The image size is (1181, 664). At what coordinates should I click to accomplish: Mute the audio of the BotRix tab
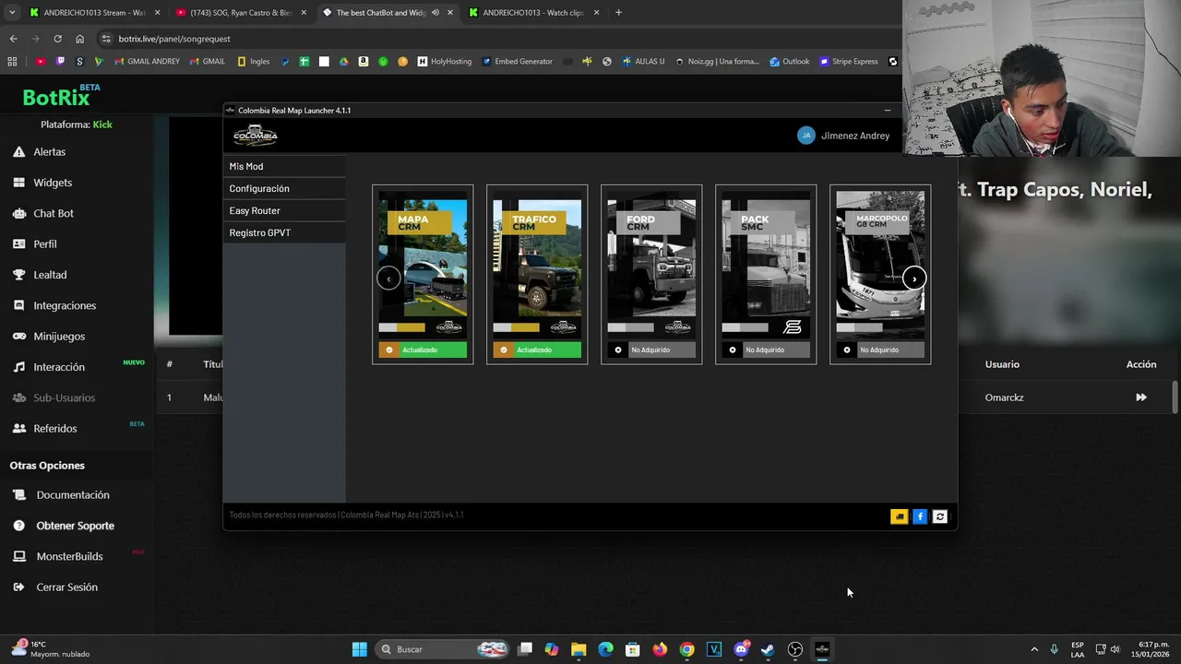click(435, 13)
